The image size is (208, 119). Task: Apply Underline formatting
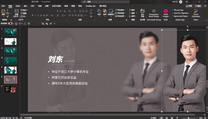[x=38, y=15]
